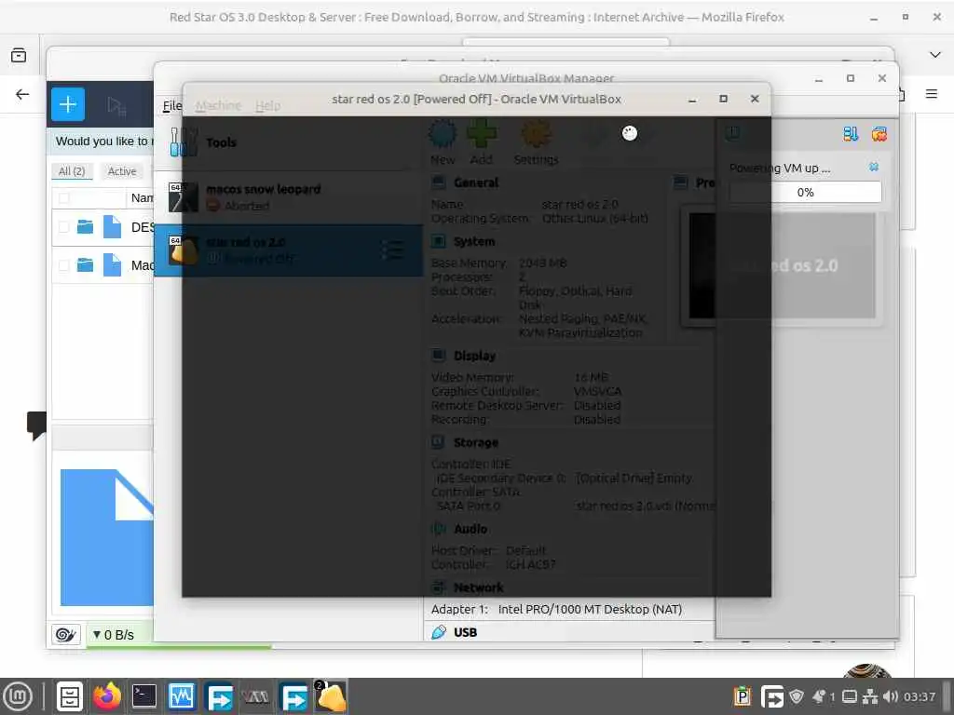Click the 03:37 clock
Screen dimensions: 954x715
tap(920, 696)
